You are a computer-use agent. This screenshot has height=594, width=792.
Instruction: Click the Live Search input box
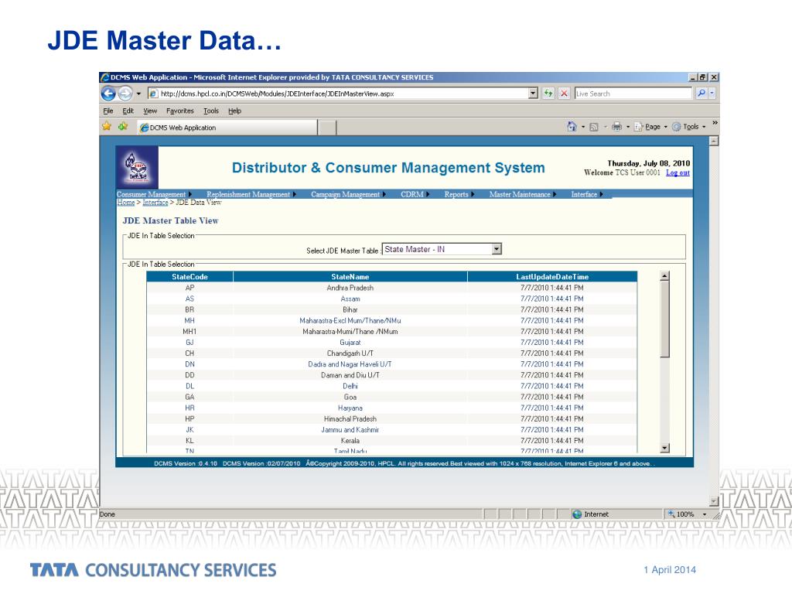(x=633, y=94)
